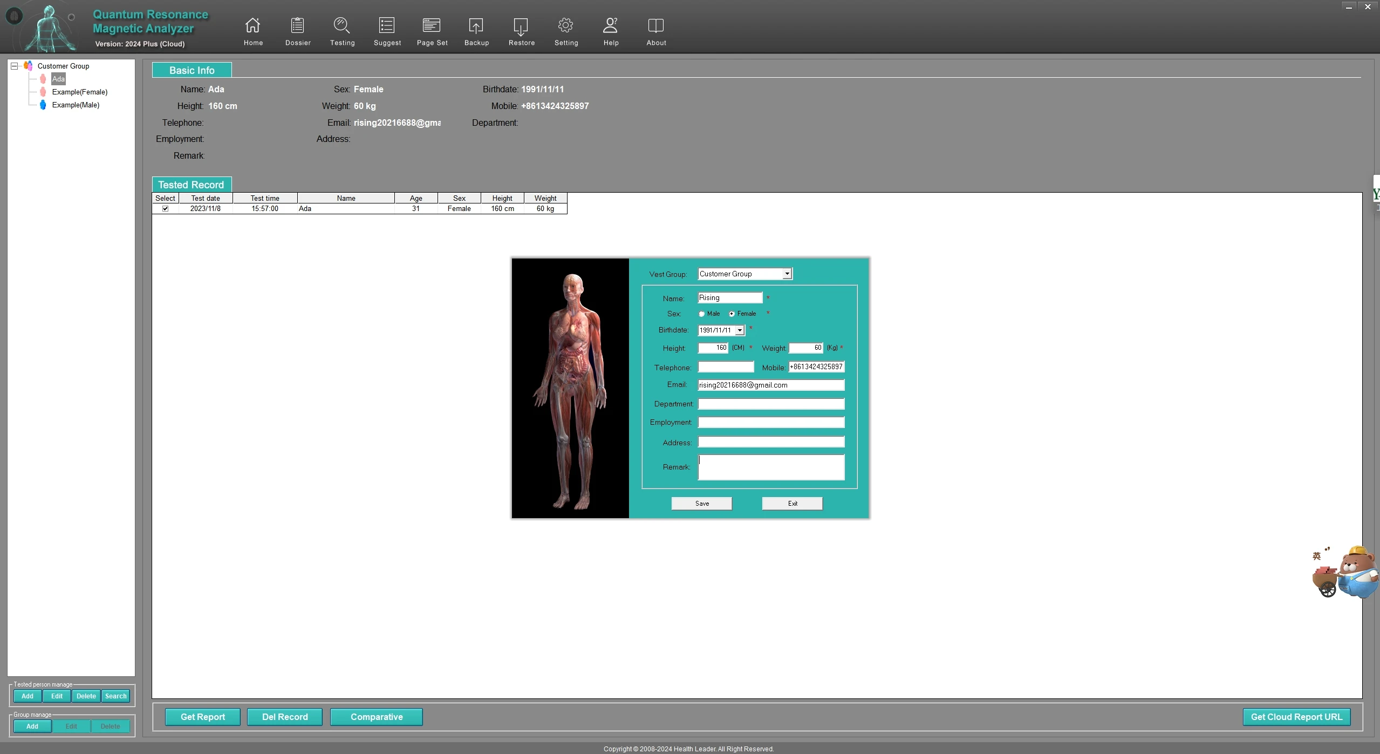The width and height of the screenshot is (1380, 754).
Task: Select the Male radio button
Action: point(702,314)
